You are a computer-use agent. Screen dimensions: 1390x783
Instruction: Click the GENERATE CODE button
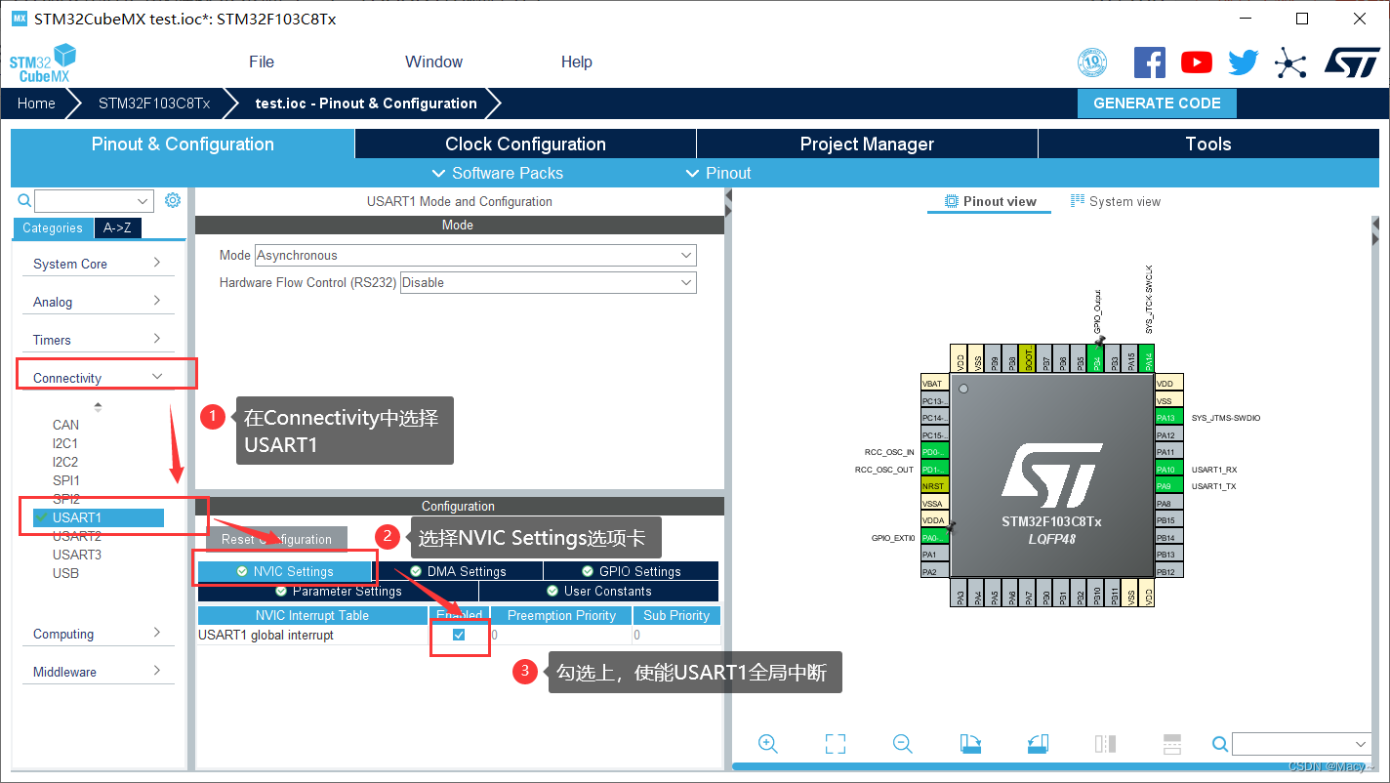[x=1157, y=103]
